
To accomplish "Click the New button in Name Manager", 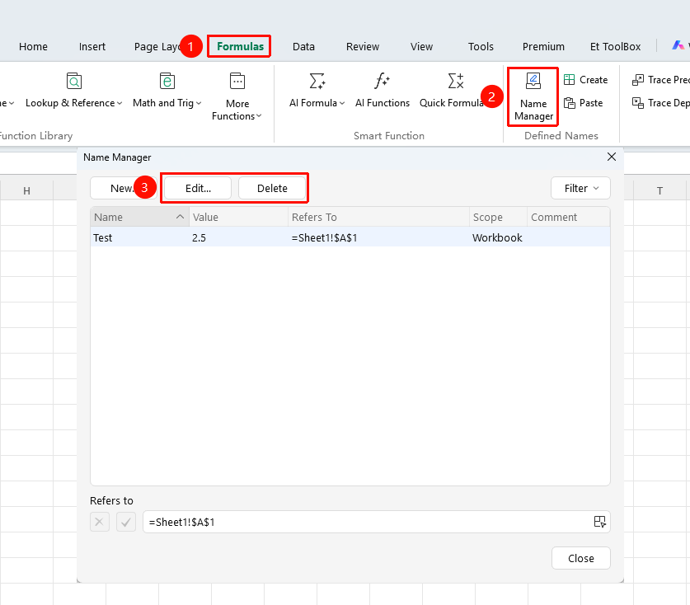I will pos(123,188).
